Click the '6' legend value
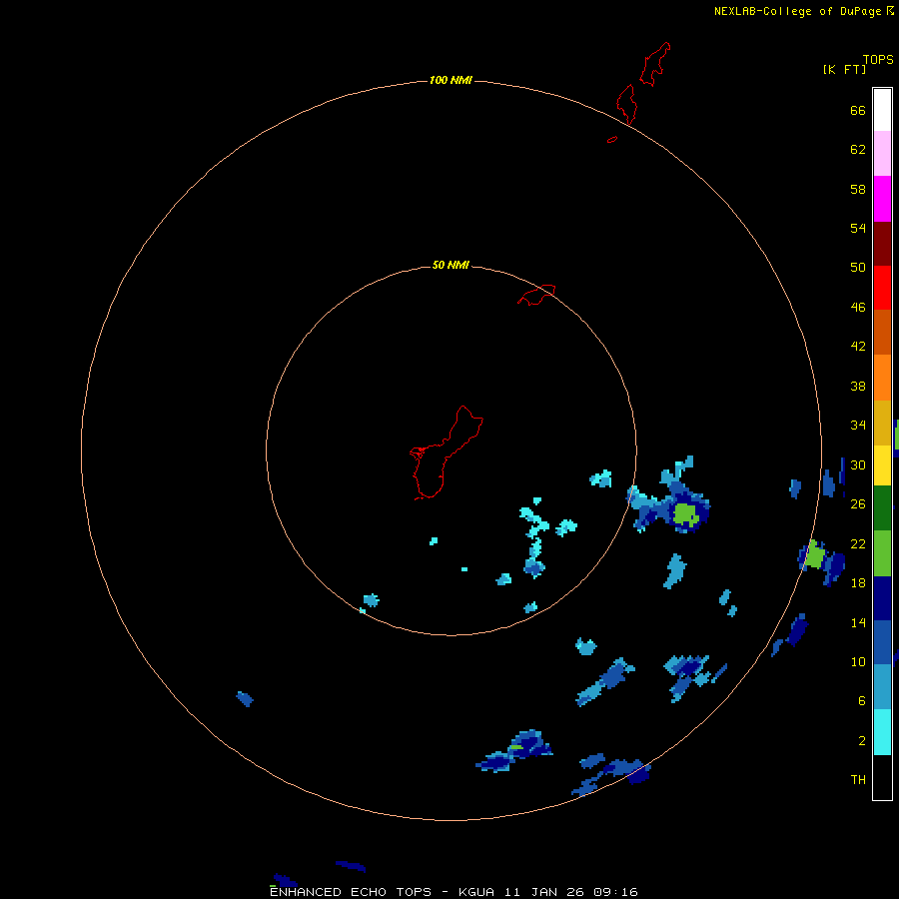 click(x=862, y=701)
